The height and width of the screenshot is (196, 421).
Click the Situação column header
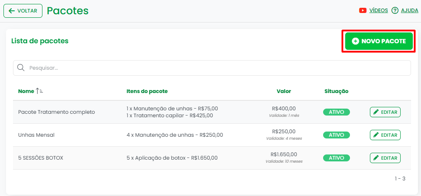[x=336, y=91]
